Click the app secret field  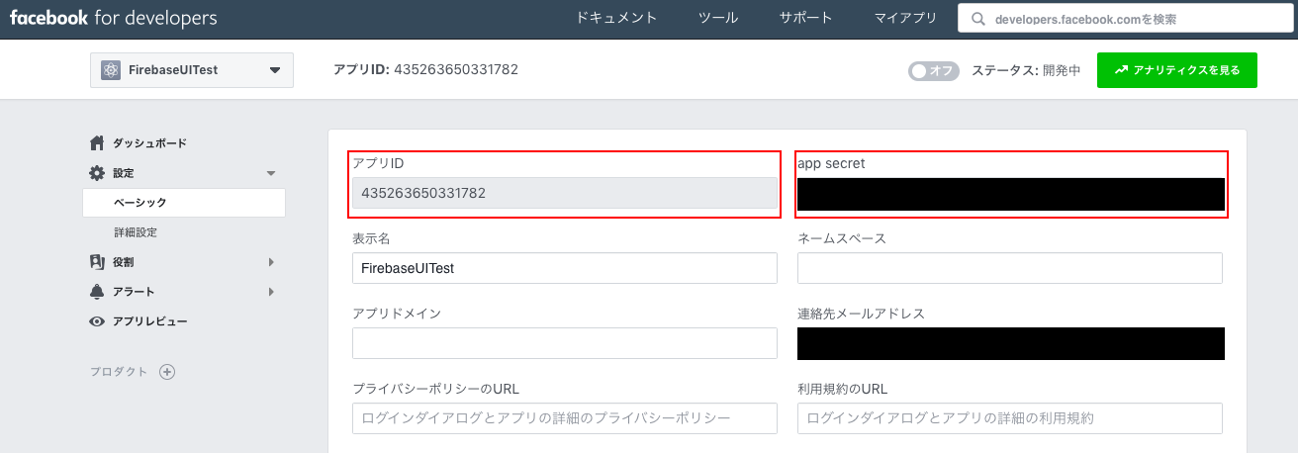pyautogui.click(x=1011, y=194)
